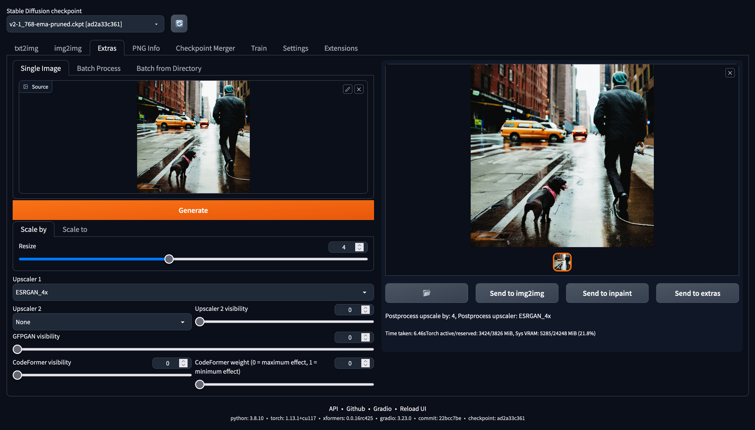Image resolution: width=755 pixels, height=430 pixels.
Task: Refresh the Stable Diffusion checkpoint list
Action: (x=179, y=24)
